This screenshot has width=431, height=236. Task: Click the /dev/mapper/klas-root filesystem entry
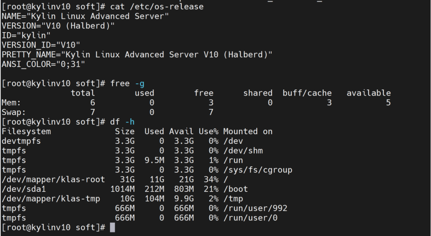53,179
